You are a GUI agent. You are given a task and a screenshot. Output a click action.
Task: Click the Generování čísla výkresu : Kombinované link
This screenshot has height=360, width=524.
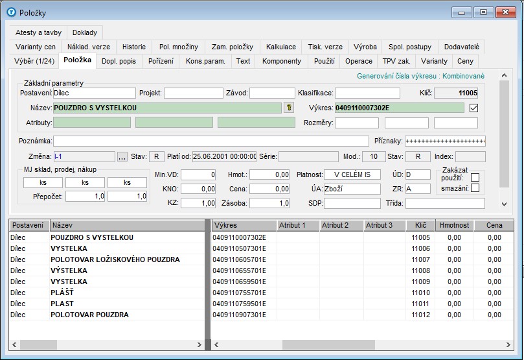[x=420, y=76]
